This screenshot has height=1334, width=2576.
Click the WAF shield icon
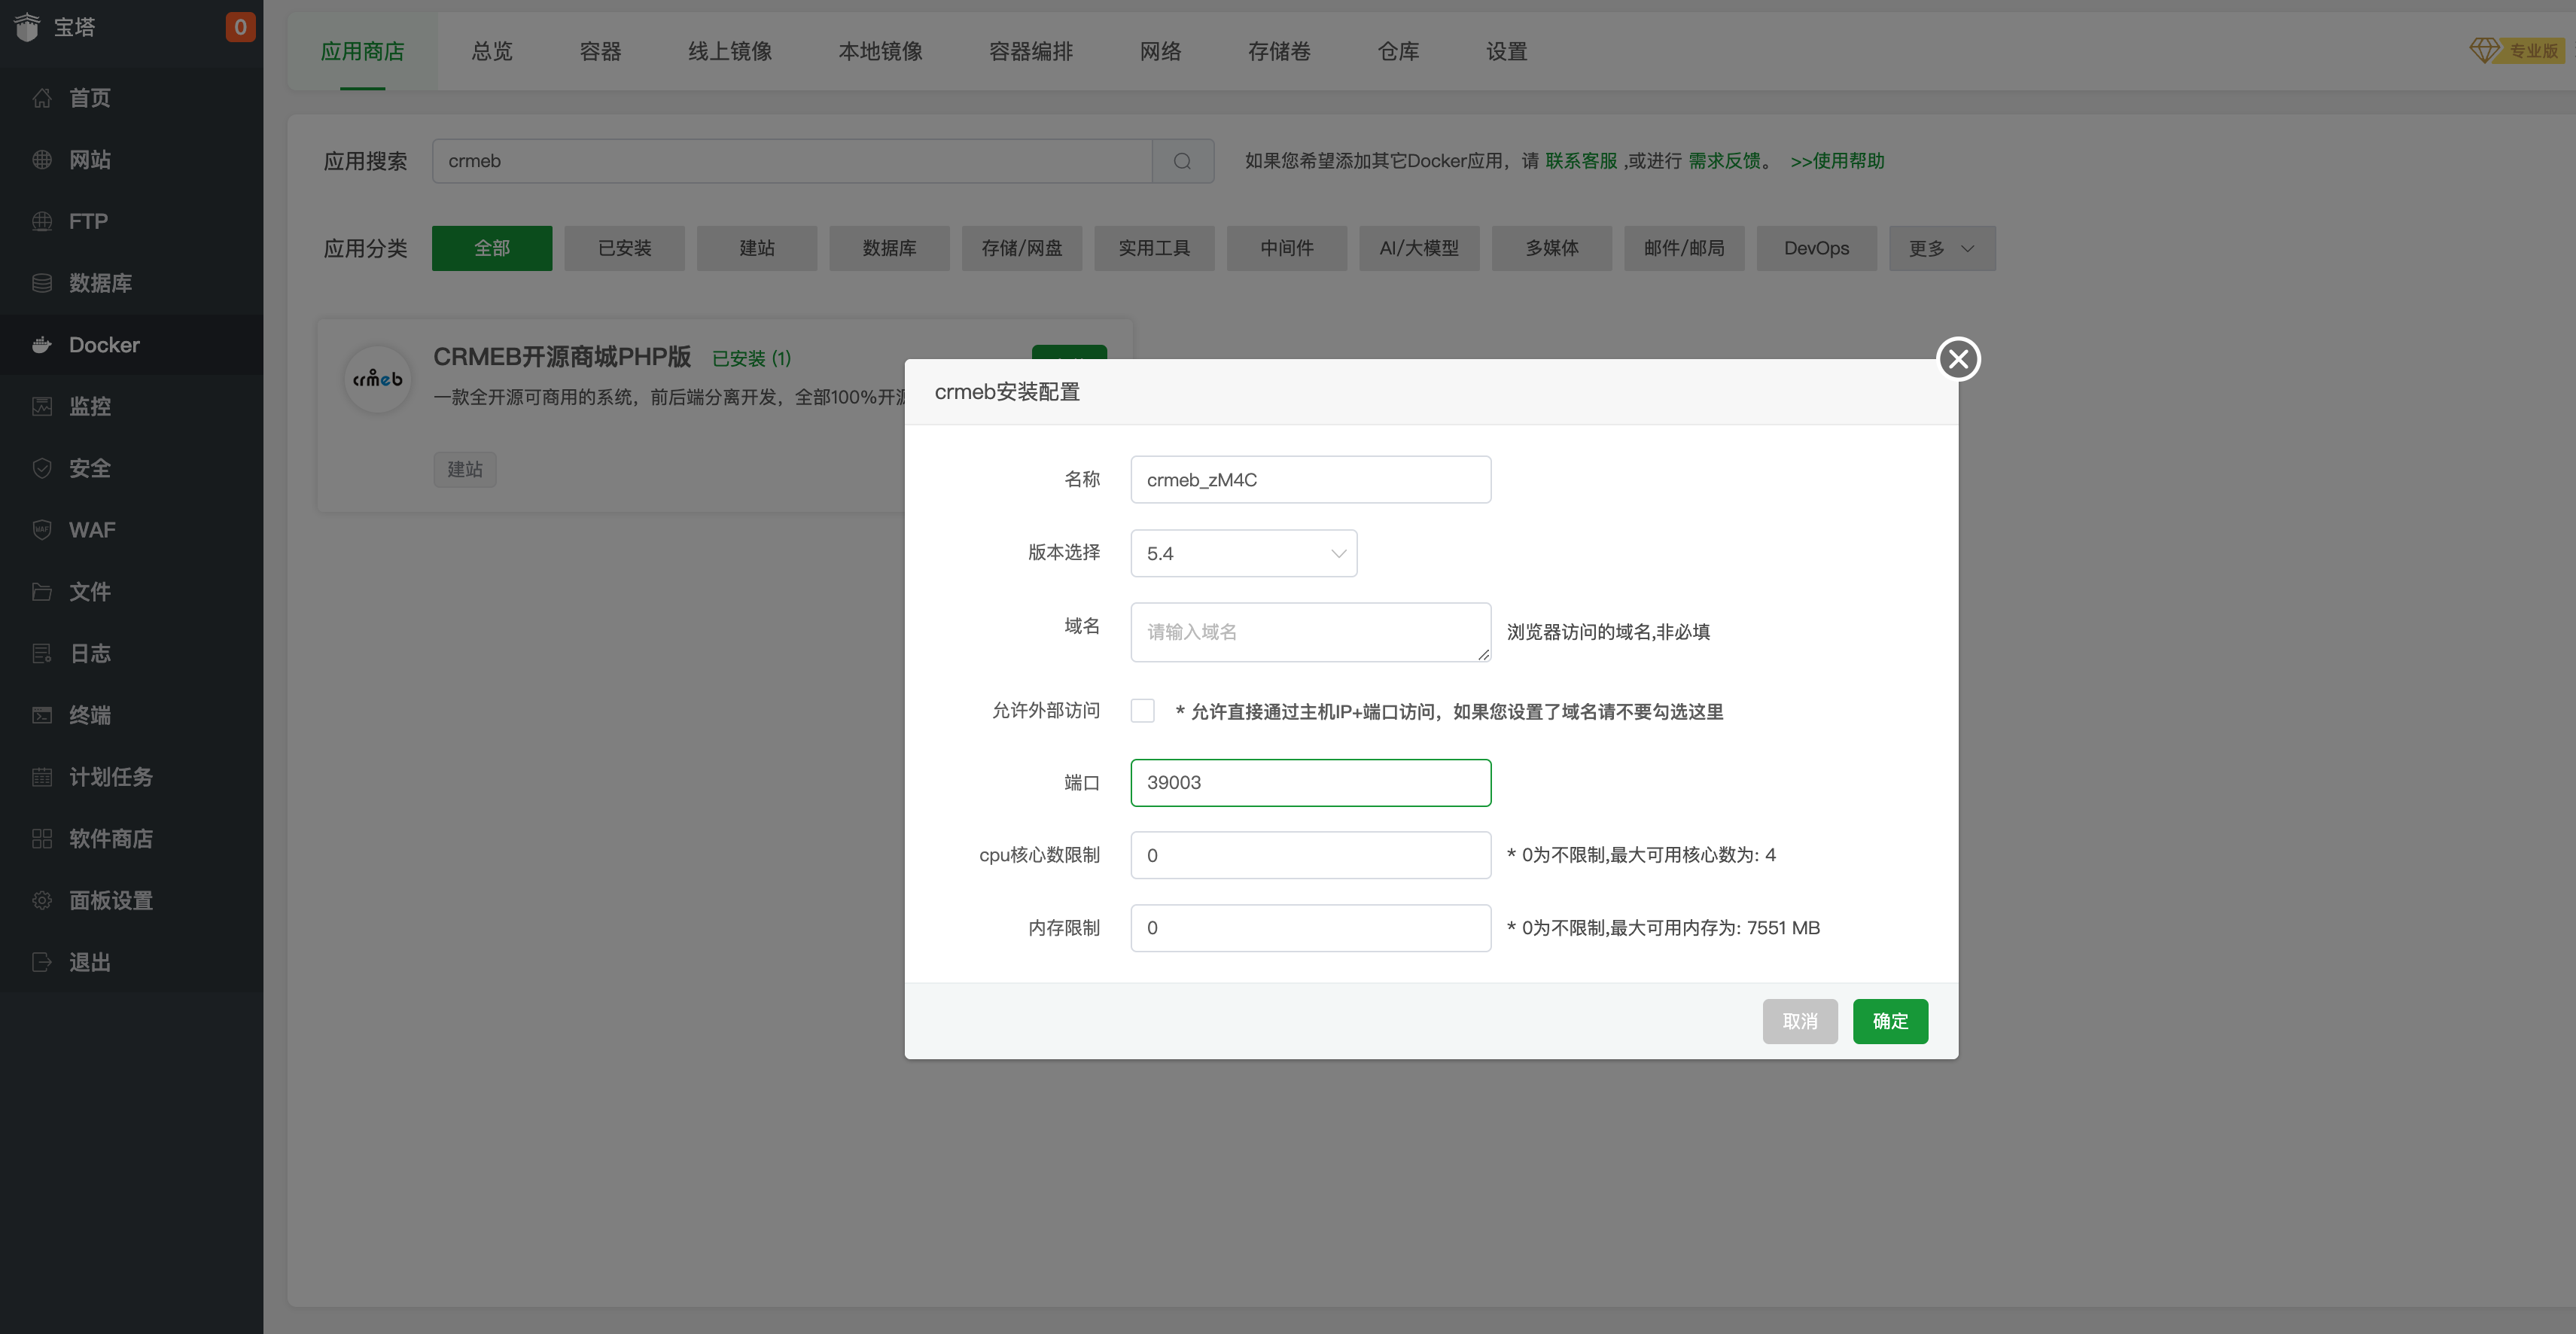tap(42, 530)
